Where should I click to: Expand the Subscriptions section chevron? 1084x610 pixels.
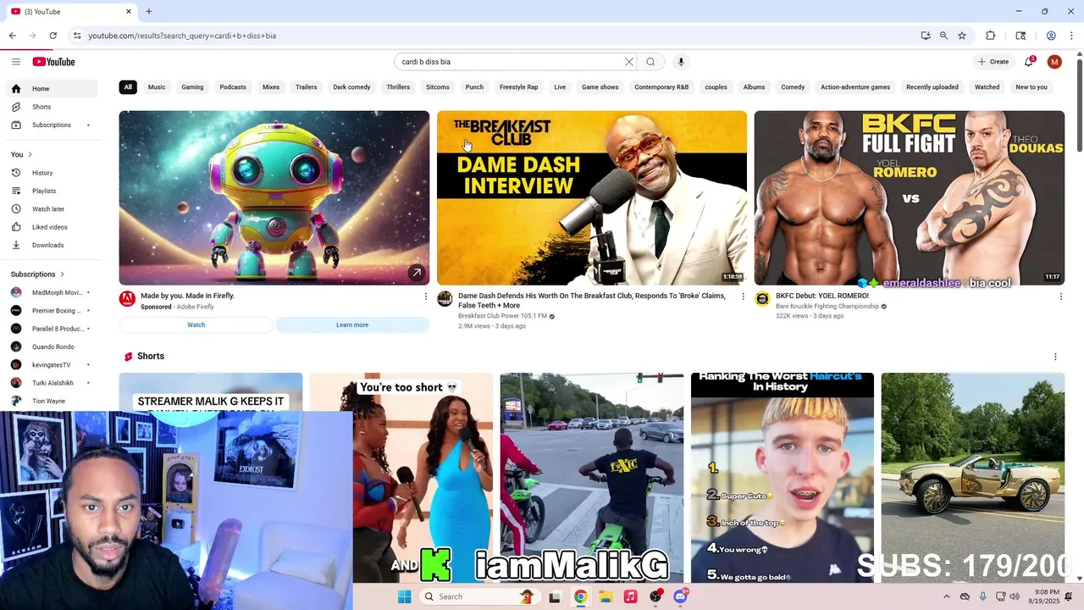click(62, 274)
